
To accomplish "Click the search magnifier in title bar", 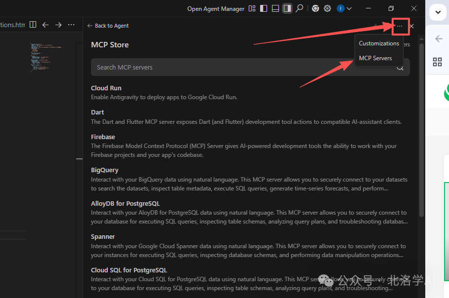I will (x=299, y=8).
